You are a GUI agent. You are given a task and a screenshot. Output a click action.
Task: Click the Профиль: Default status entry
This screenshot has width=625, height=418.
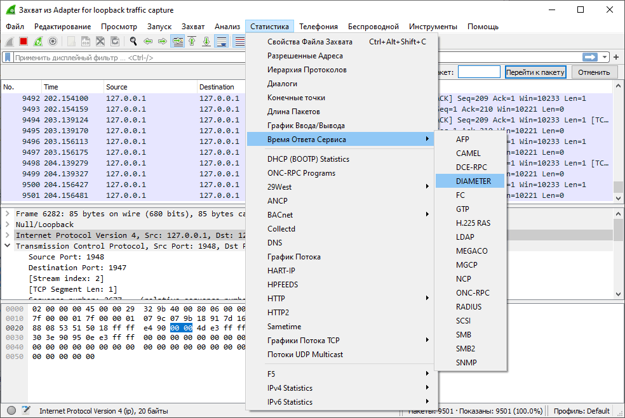pos(582,411)
